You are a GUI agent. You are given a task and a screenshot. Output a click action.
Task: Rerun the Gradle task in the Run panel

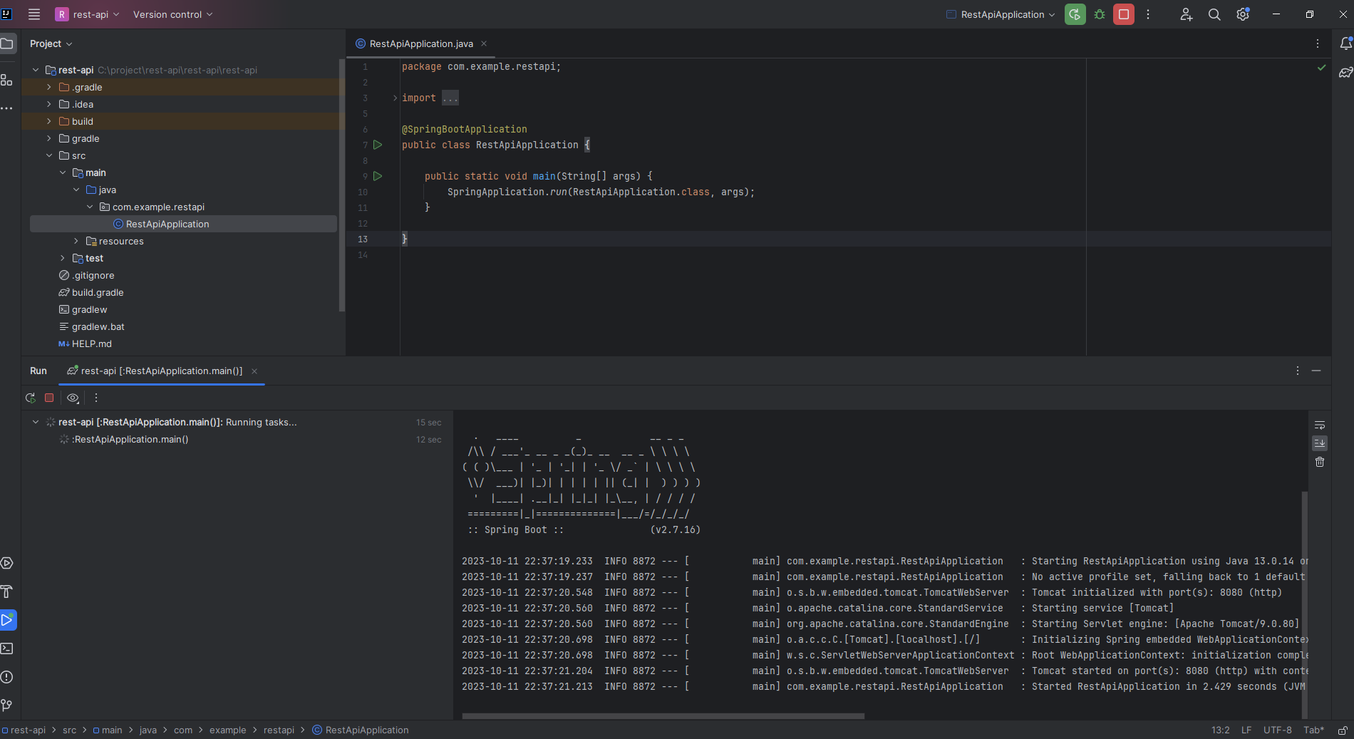30,398
